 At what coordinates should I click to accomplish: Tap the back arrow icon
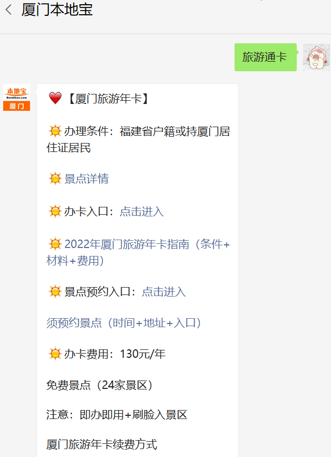coord(9,9)
